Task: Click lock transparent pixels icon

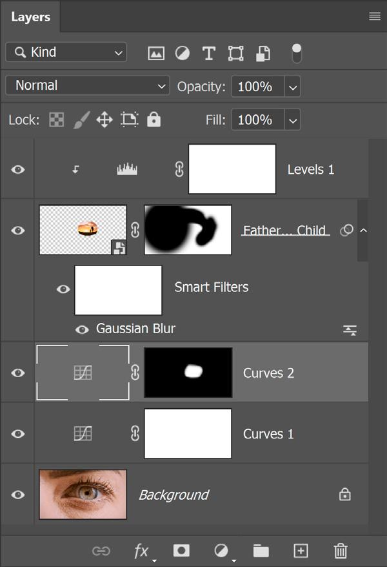Action: point(57,119)
